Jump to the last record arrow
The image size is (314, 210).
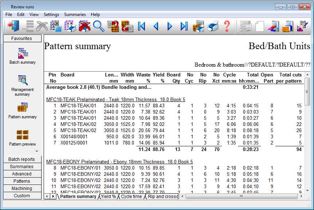click(184, 26)
